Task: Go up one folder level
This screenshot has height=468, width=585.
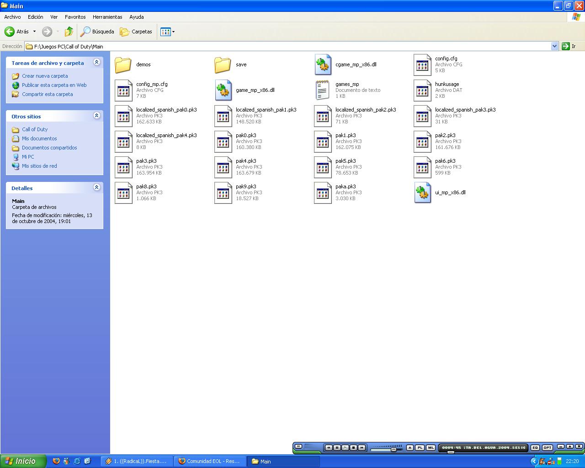Action: (x=69, y=32)
